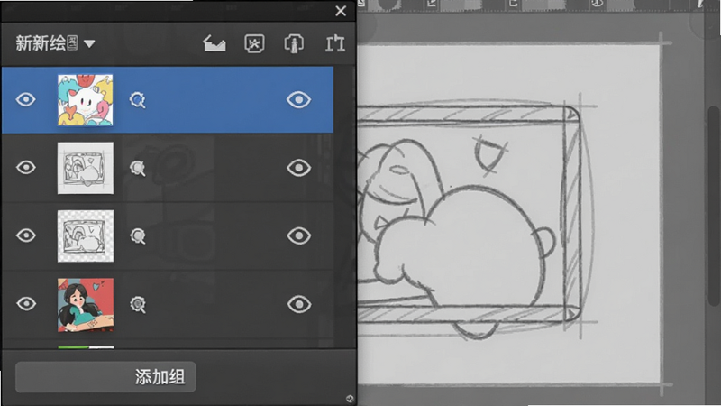Click the 添加组 button
This screenshot has width=721, height=406.
click(x=105, y=377)
